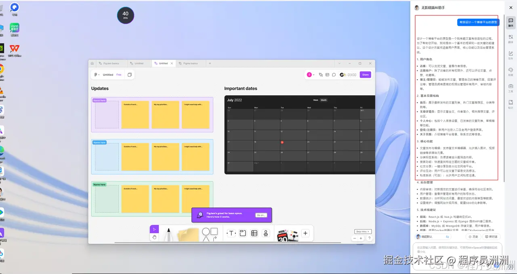Select Week view in calendar
Image resolution: width=517 pixels, height=274 pixels.
click(315, 100)
